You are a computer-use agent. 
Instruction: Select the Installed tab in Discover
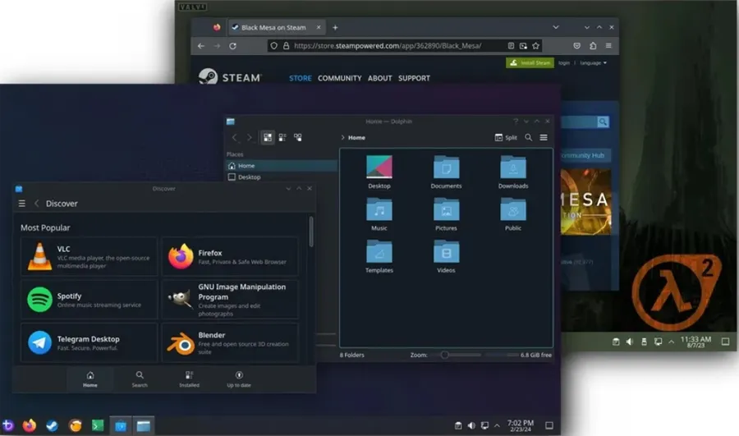189,379
